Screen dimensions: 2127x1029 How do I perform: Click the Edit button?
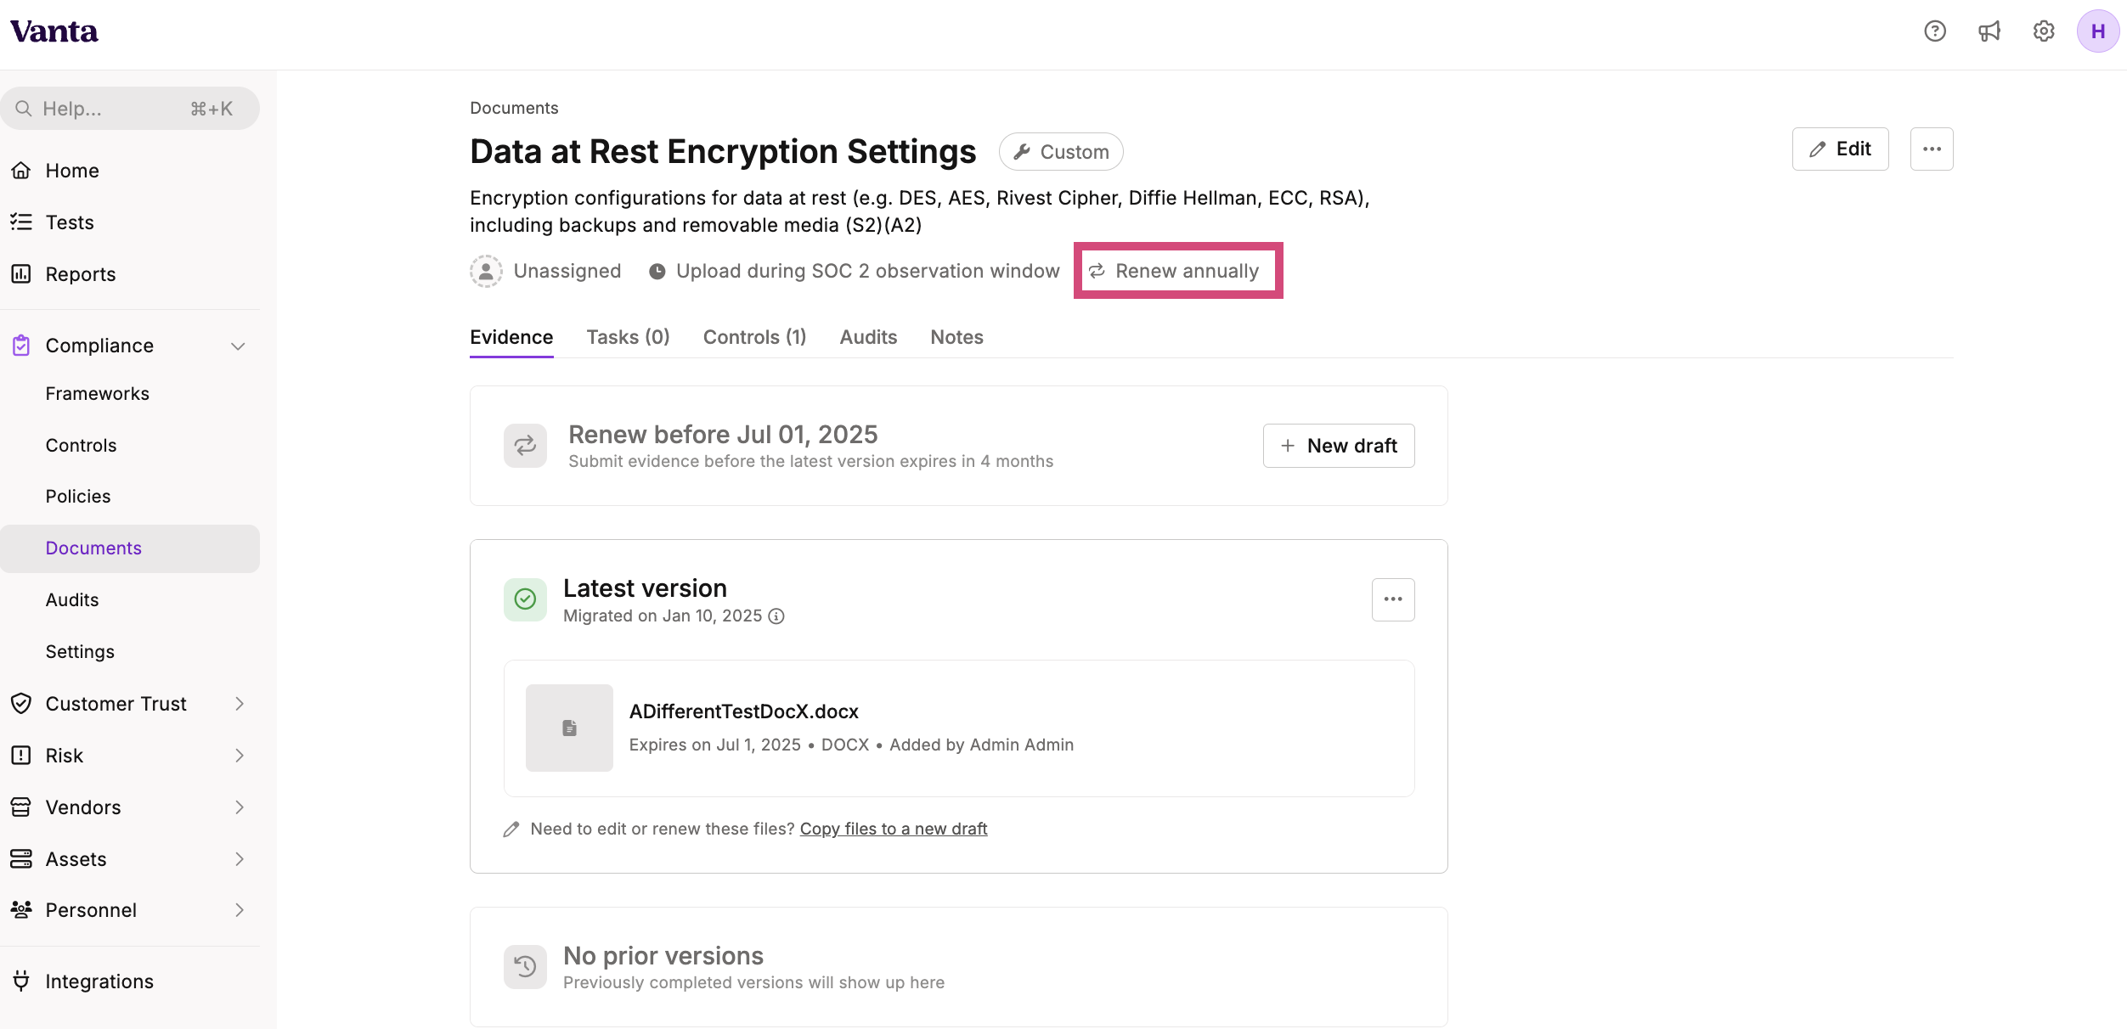[1841, 149]
